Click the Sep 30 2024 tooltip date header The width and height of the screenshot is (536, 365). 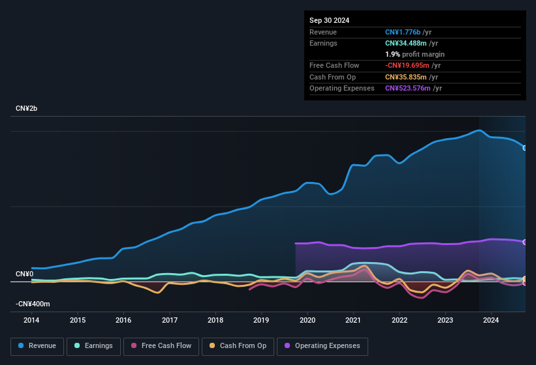tap(330, 20)
